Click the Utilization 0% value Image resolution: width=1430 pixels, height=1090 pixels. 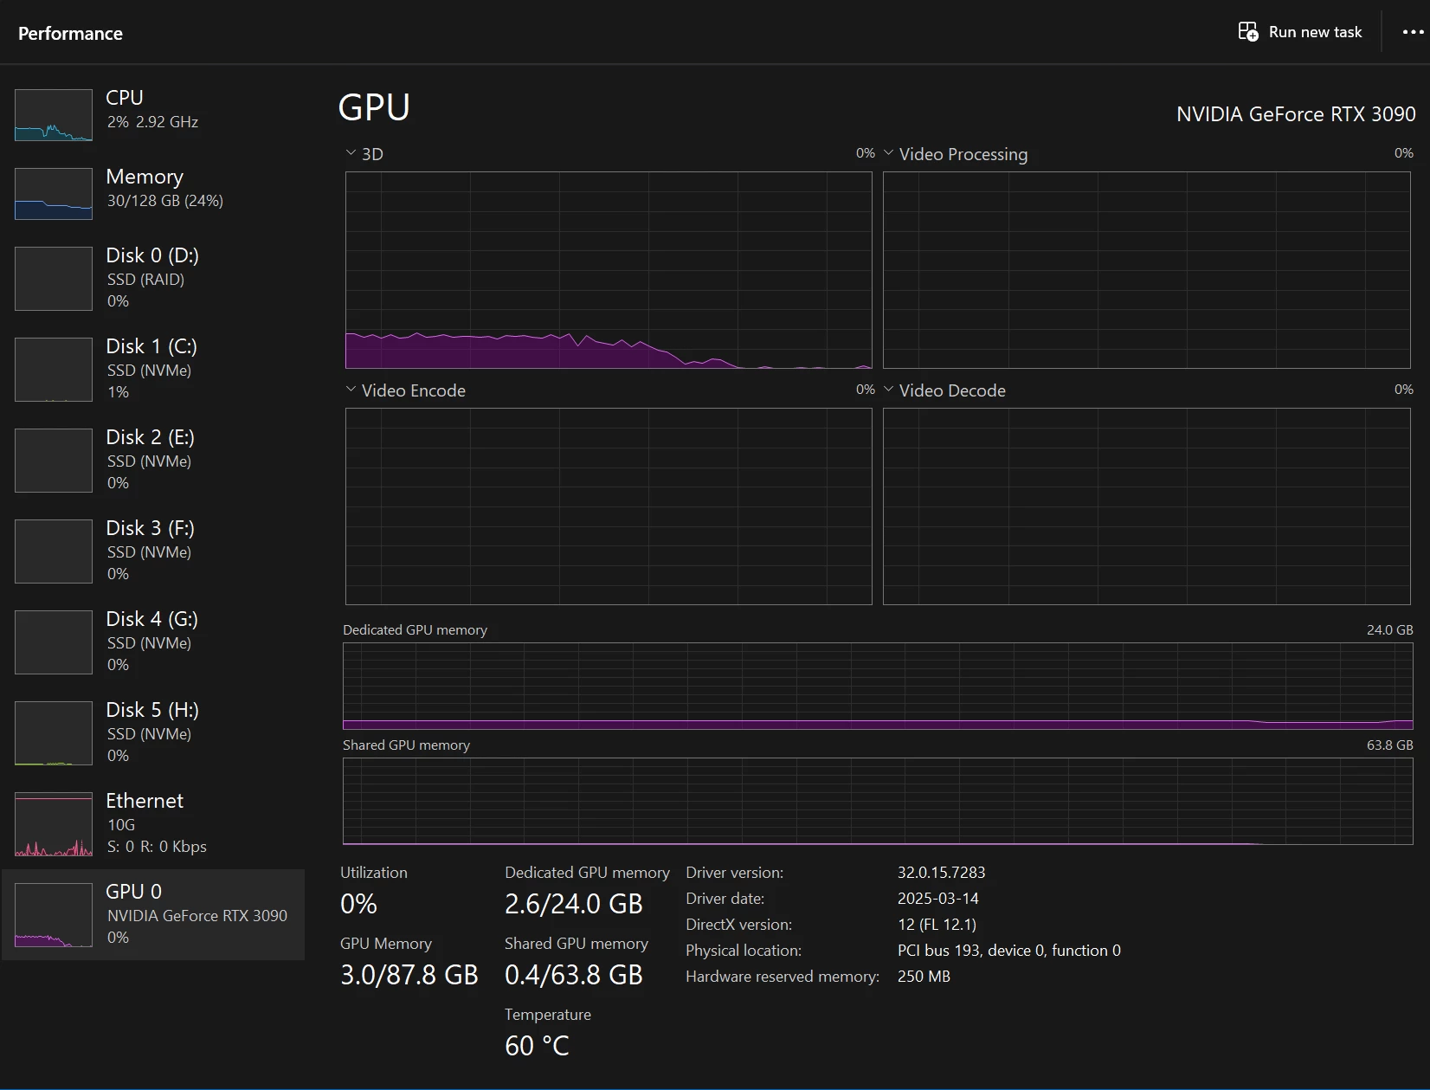click(358, 904)
